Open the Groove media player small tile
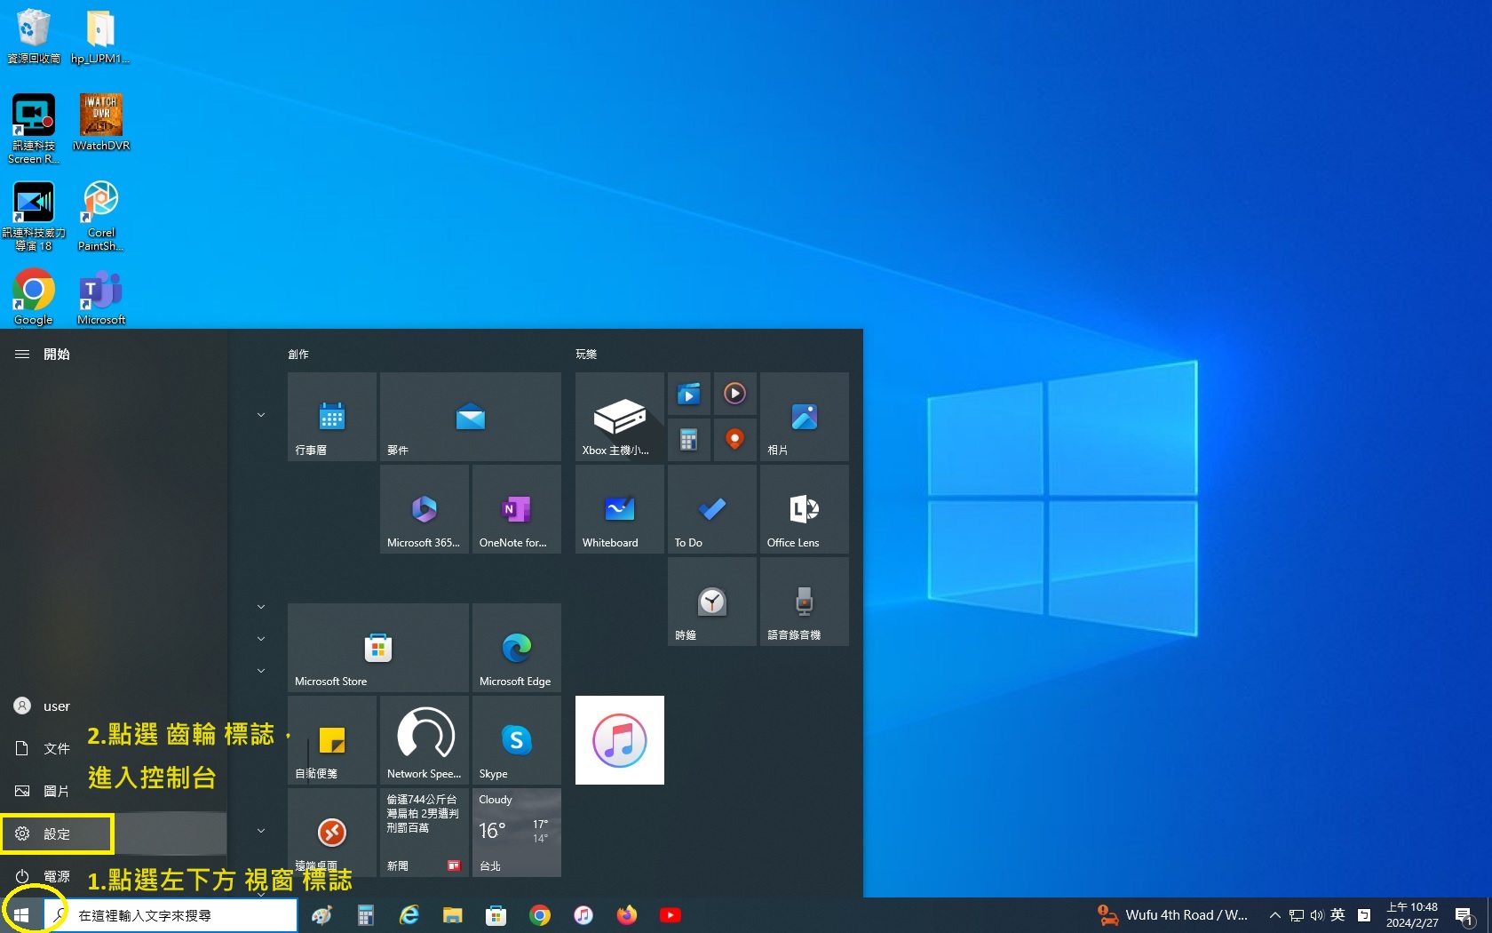Image resolution: width=1492 pixels, height=933 pixels. tap(735, 394)
